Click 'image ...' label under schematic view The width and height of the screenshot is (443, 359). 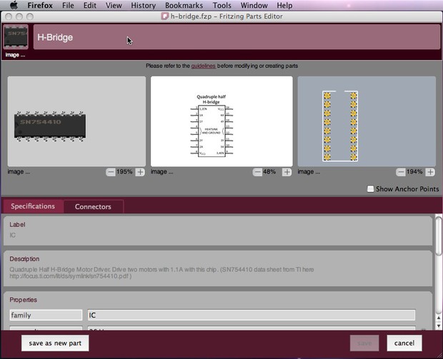coord(162,171)
